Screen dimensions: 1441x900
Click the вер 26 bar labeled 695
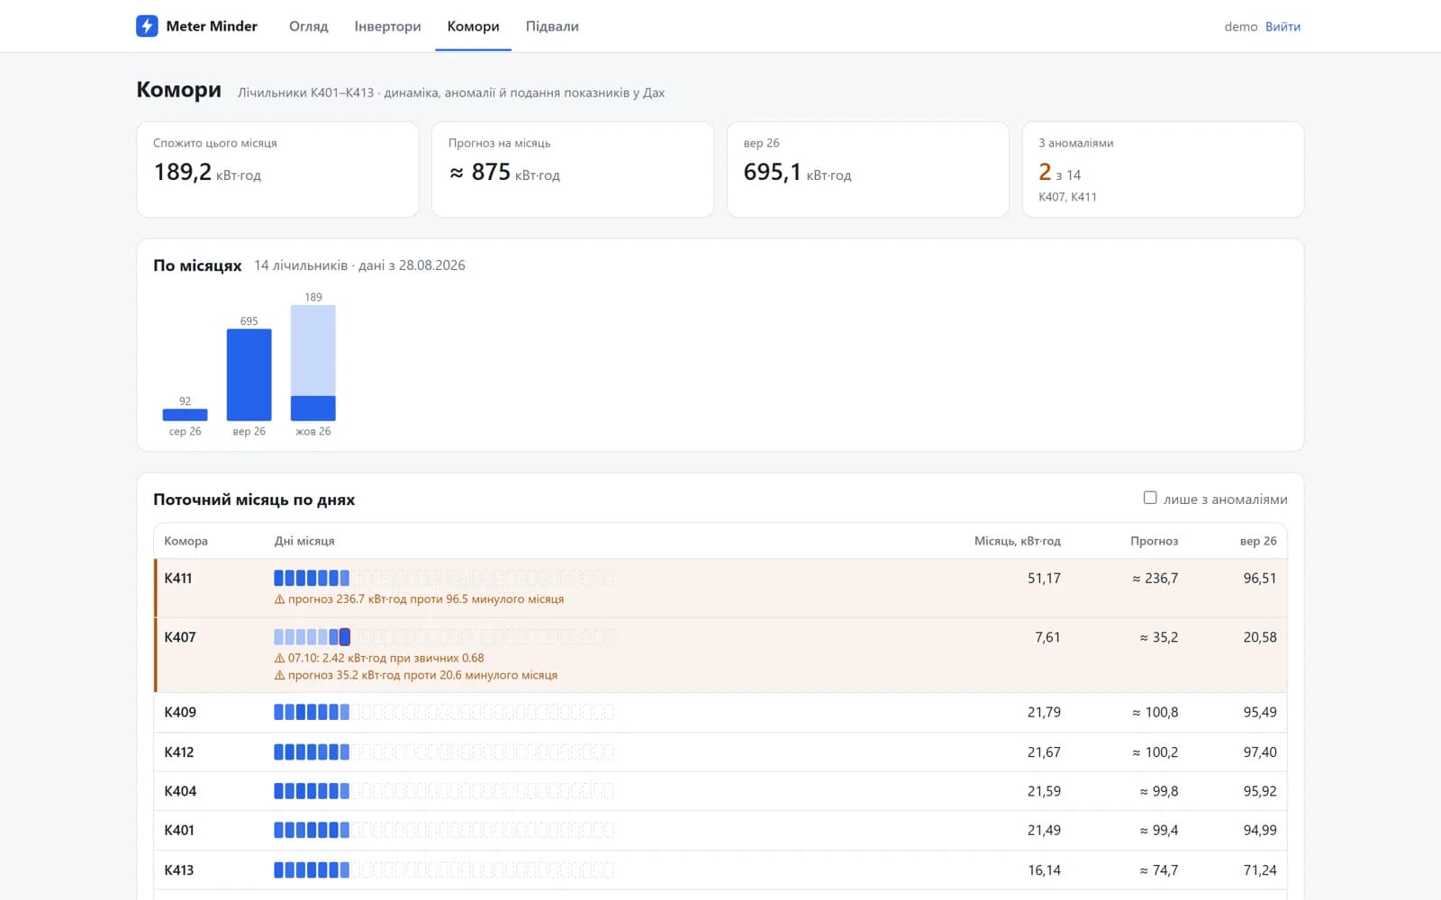point(249,374)
